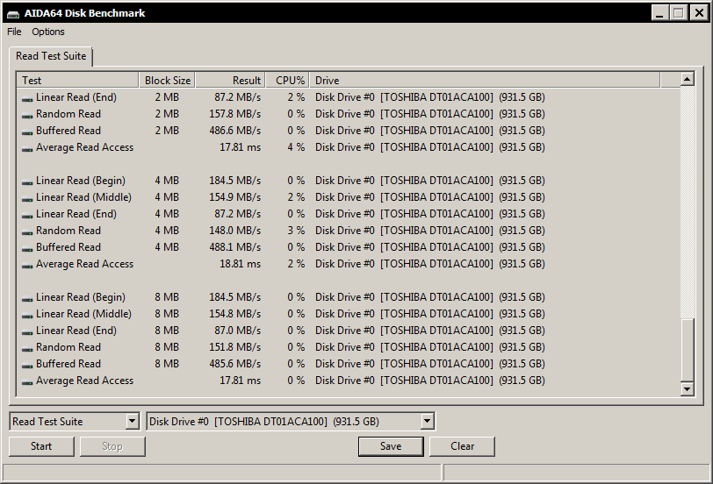The width and height of the screenshot is (713, 484).
Task: Click drive icon of 4 MB Linear Read (Middle) row
Action: tap(27, 199)
